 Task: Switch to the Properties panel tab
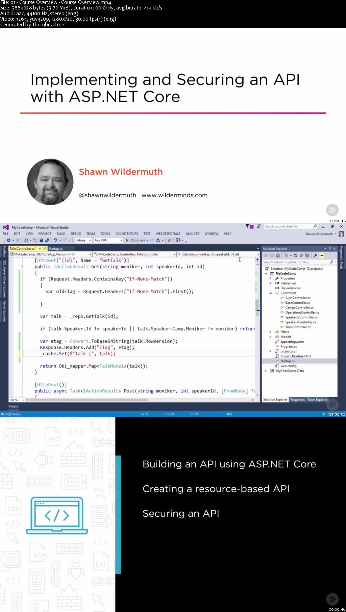pos(297,400)
